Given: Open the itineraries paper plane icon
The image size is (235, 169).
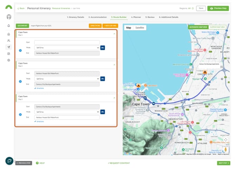Looking at the screenshot, I should (9, 47).
